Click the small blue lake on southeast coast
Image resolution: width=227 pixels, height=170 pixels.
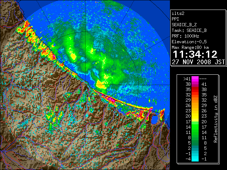click(155, 119)
